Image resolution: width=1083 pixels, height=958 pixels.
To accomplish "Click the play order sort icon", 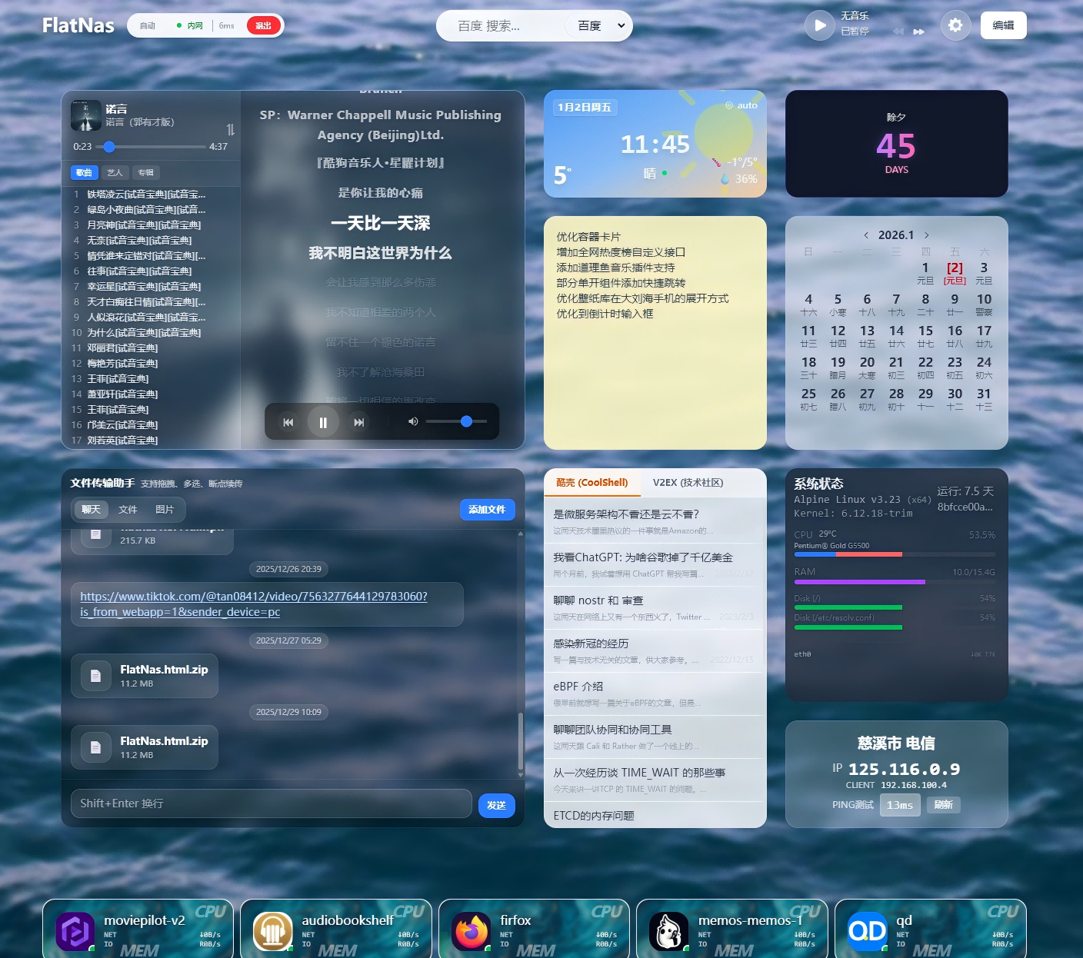I will click(230, 129).
